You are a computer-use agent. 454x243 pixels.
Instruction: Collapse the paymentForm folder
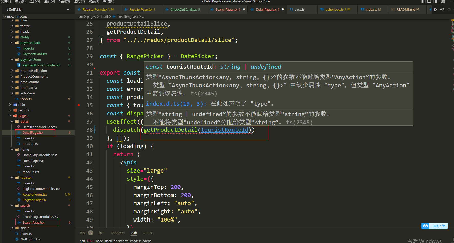(x=12, y=59)
